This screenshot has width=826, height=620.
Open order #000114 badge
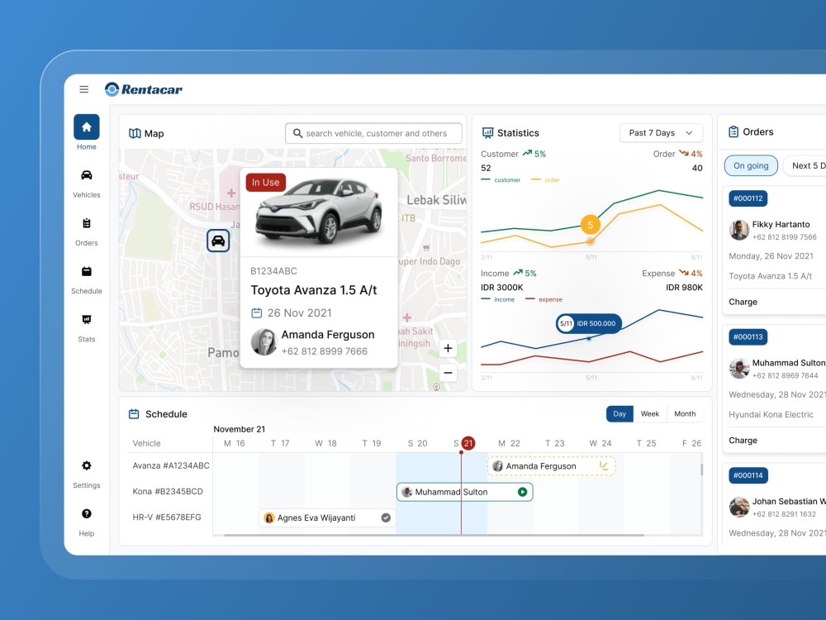click(748, 475)
